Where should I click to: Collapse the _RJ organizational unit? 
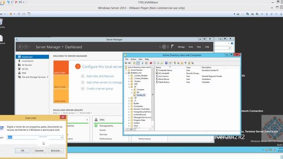(129, 87)
